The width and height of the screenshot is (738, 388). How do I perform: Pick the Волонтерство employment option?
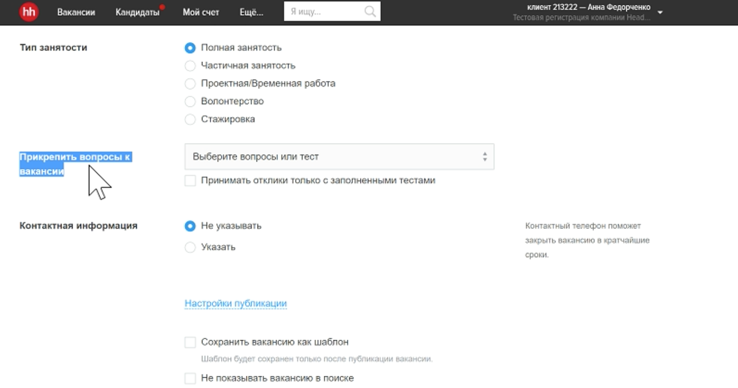pyautogui.click(x=190, y=101)
